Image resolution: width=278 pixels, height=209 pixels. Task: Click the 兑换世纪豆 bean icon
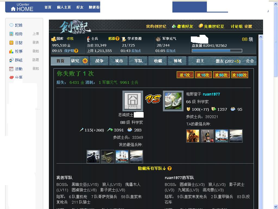tap(201, 26)
